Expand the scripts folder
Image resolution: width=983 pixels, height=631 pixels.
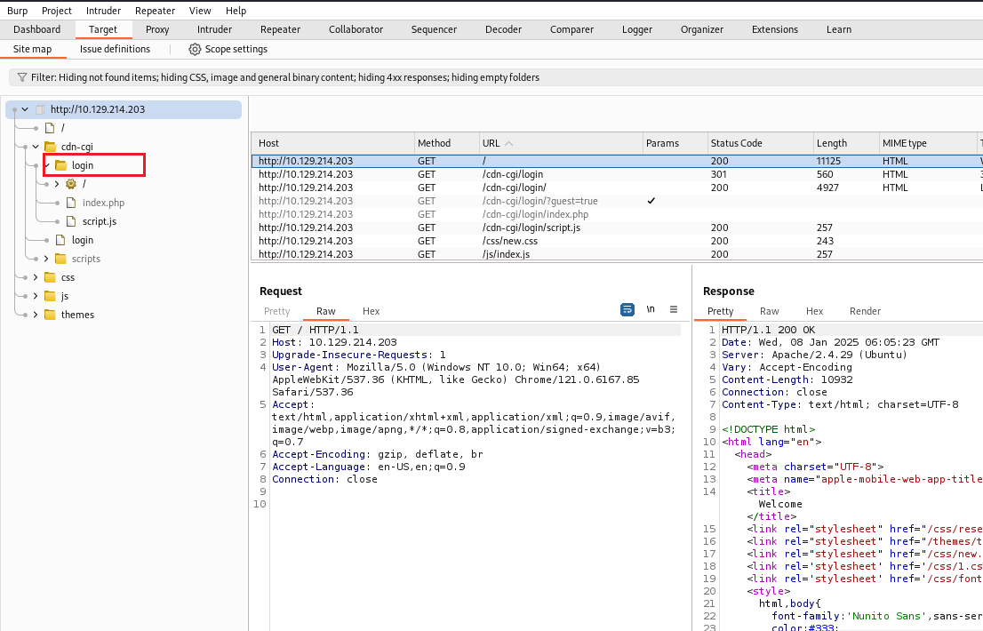click(46, 258)
